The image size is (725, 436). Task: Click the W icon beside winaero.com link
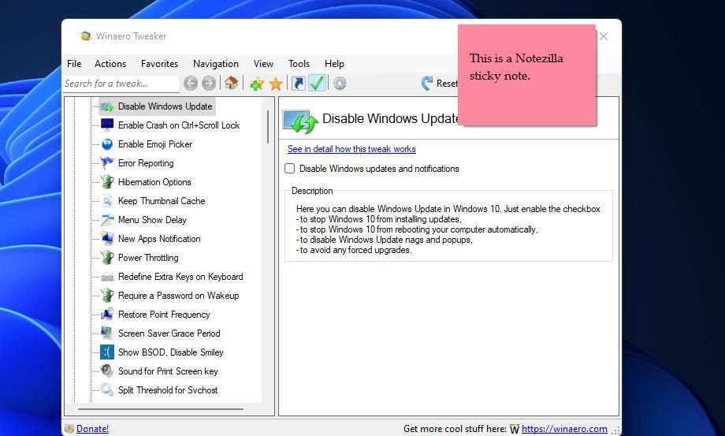pyautogui.click(x=515, y=429)
